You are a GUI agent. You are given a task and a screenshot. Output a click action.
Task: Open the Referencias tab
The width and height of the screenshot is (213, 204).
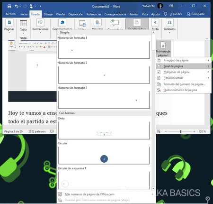click(94, 14)
